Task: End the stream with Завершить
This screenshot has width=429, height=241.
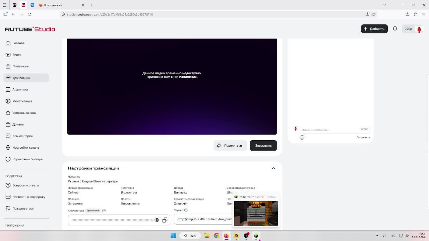Action: [263, 146]
